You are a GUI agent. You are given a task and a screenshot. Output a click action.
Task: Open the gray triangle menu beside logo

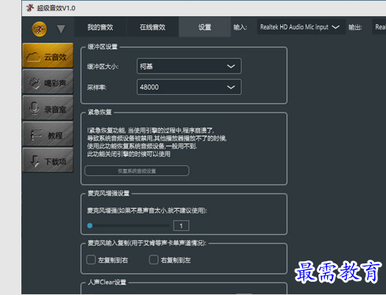pyautogui.click(x=61, y=29)
